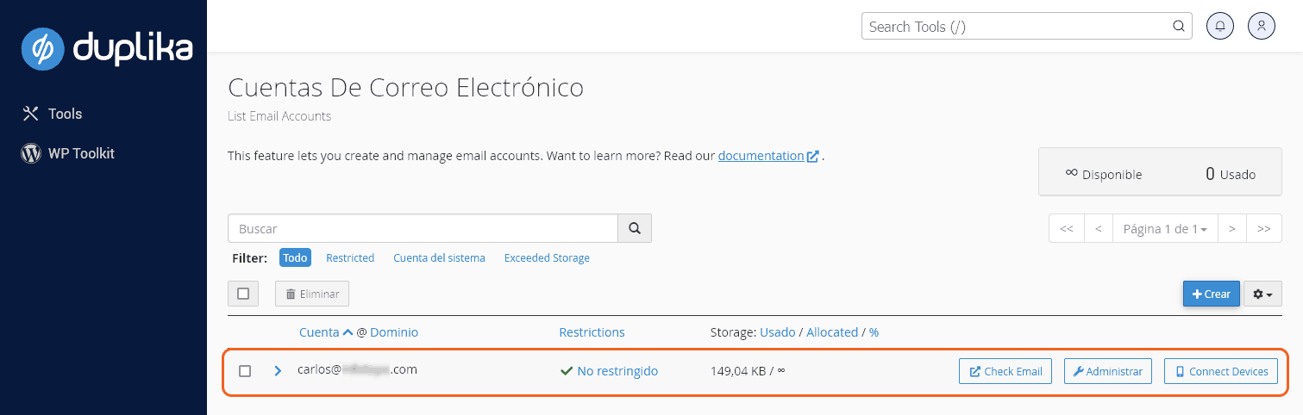Open the notifications bell icon
Screen dimensions: 1303x415
(1219, 26)
